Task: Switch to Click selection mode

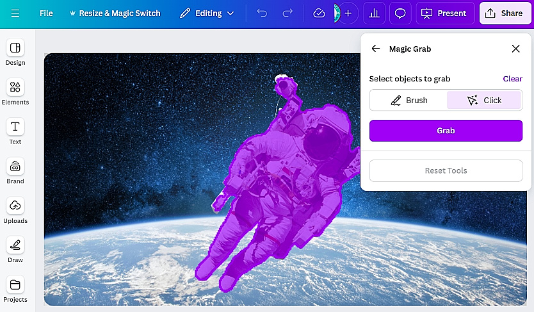Action: 484,100
